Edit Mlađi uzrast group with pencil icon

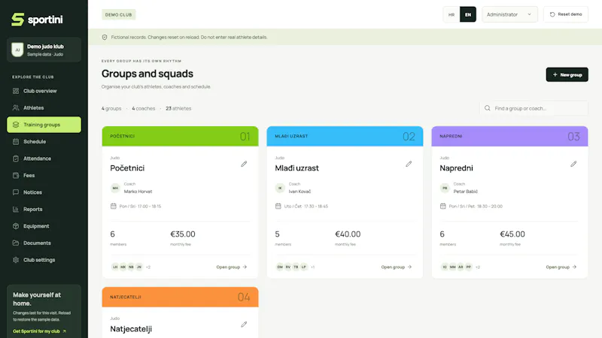409,164
